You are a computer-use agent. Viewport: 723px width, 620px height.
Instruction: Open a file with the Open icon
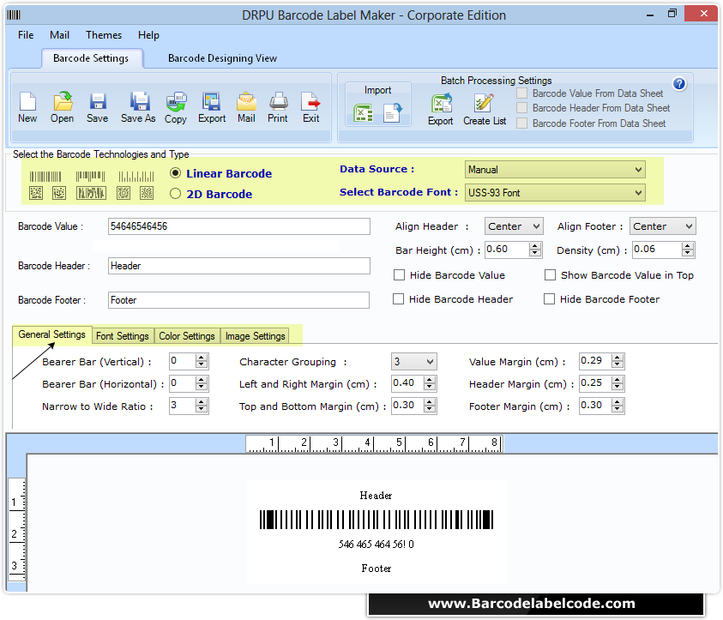(x=63, y=101)
